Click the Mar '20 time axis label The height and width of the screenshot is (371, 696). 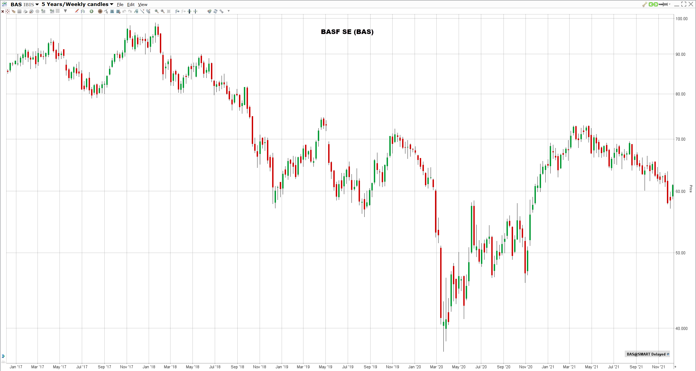click(x=436, y=367)
